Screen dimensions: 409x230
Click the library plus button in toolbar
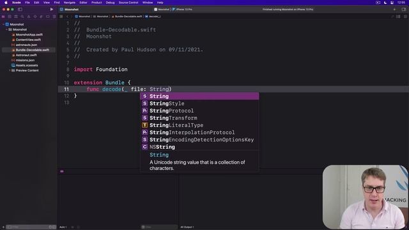pos(394,10)
